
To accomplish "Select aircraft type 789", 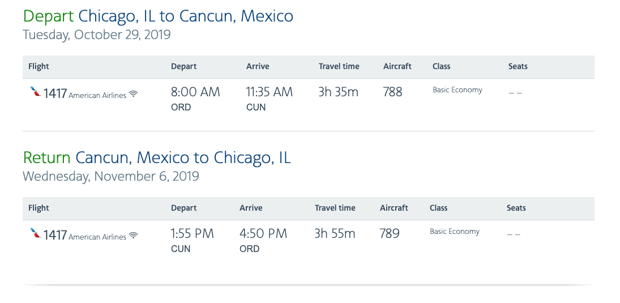I will click(x=390, y=233).
